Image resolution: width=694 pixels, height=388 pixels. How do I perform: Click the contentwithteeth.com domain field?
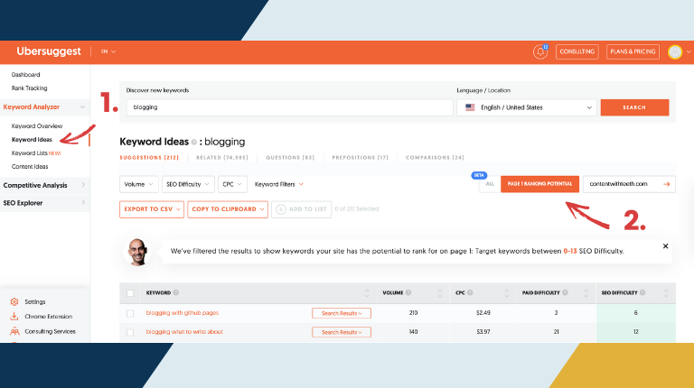tap(629, 184)
